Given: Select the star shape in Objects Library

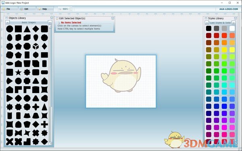Looking at the screenshot, I should click(18, 72).
